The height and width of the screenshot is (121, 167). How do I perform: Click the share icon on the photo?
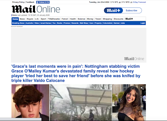point(142,88)
